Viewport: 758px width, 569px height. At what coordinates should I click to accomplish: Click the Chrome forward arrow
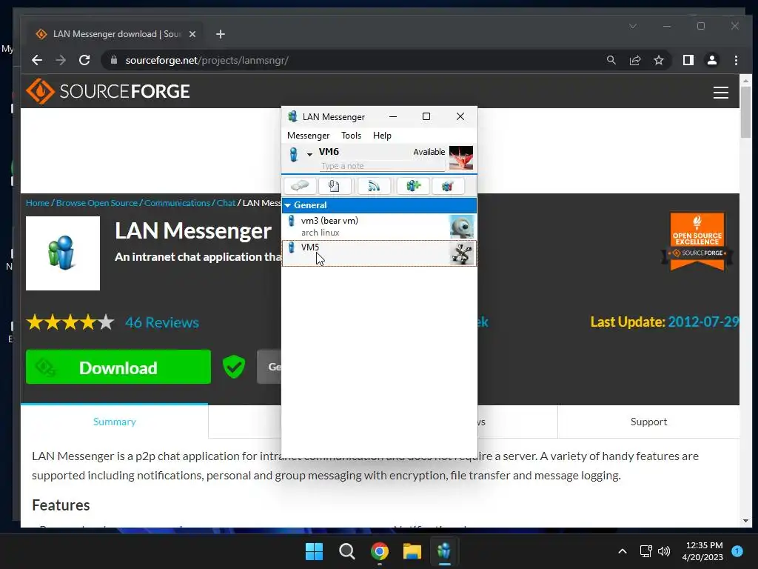[61, 60]
